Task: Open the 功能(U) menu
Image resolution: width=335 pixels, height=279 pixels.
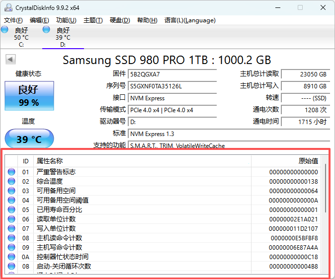Action: 66,20
